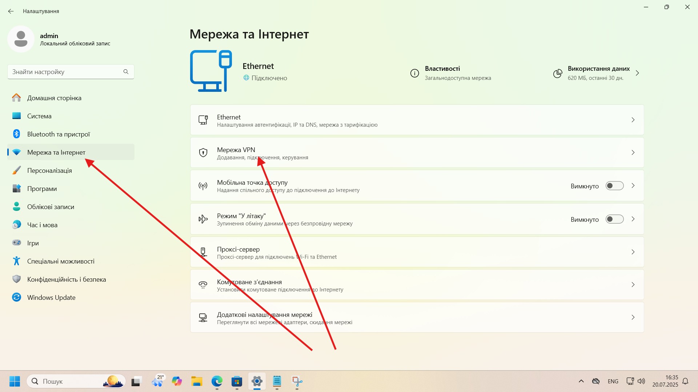
Task: Open Advanced network settings chevron
Action: tap(633, 318)
